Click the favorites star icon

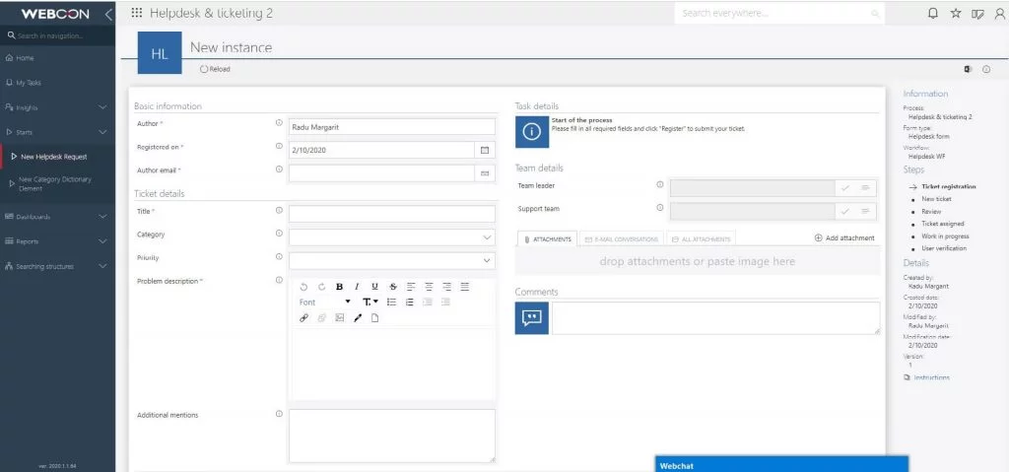956,14
